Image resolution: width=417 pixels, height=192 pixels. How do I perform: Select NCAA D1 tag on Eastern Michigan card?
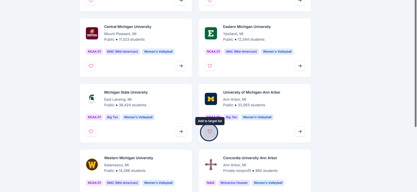coord(213,52)
